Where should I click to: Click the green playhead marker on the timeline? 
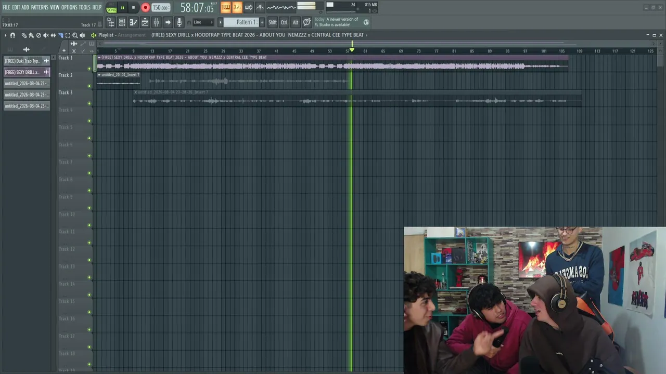point(352,50)
